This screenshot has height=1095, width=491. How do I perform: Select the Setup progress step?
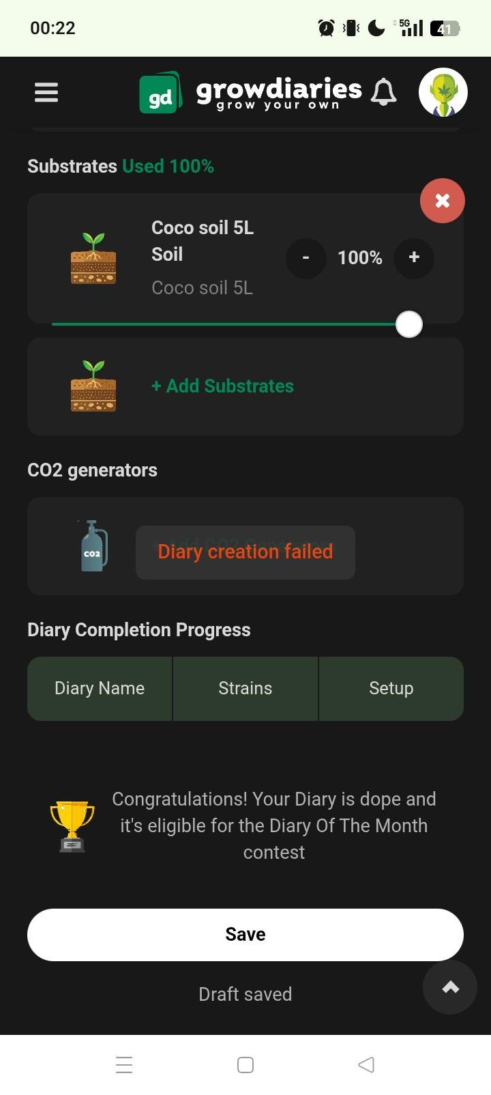[391, 688]
